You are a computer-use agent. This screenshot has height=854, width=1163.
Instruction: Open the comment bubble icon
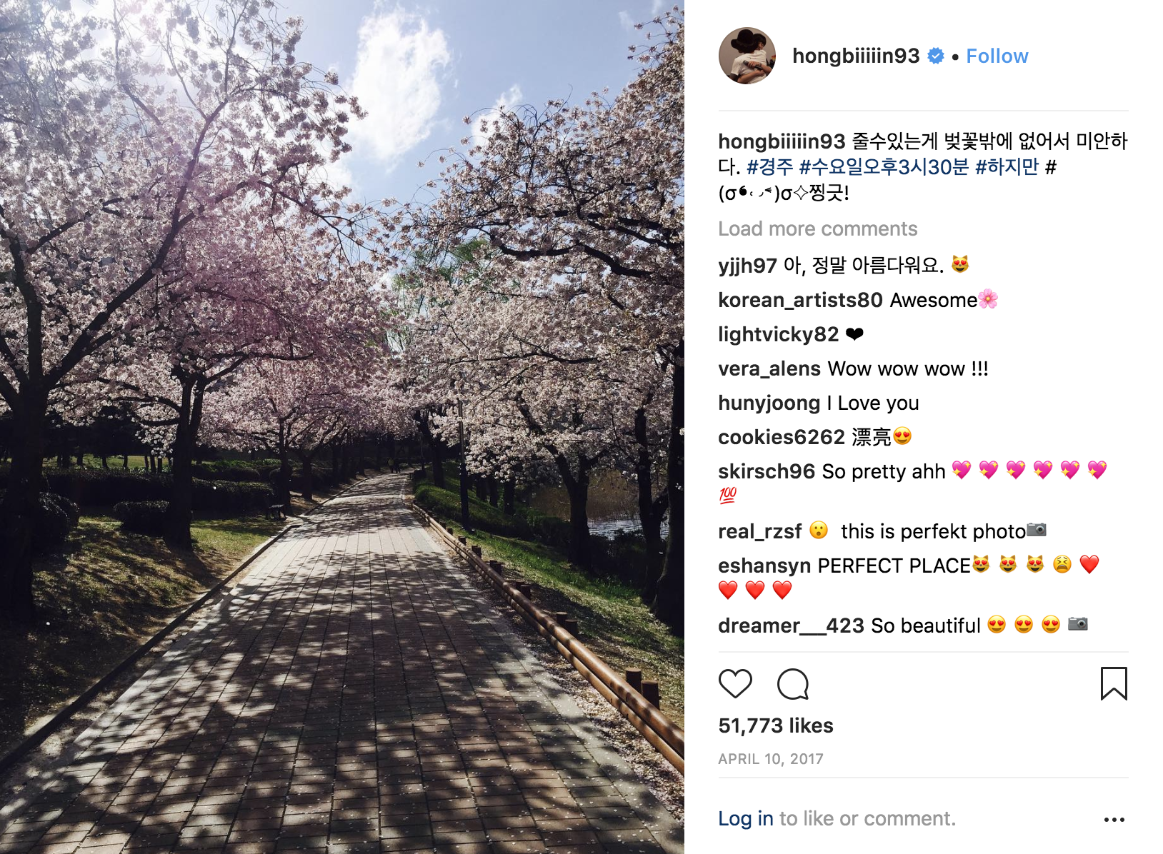coord(793,684)
